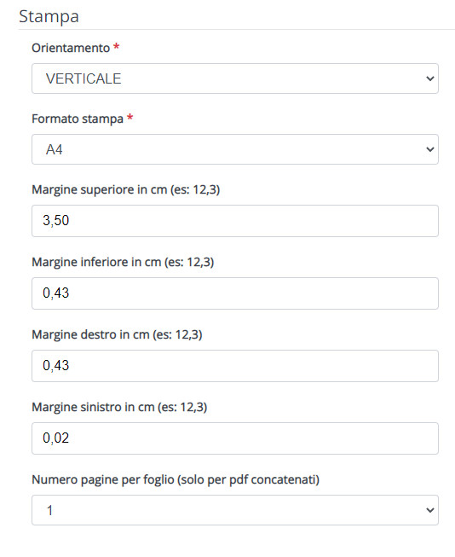Click the Margine destro in cm label

tap(117, 334)
